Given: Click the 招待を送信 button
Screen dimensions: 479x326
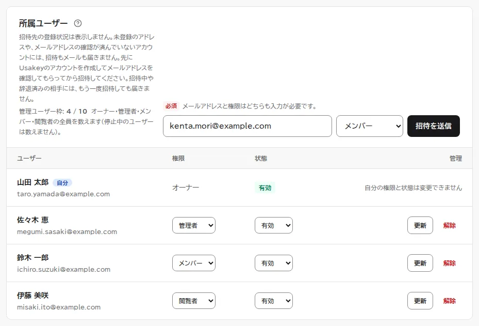Looking at the screenshot, I should (434, 126).
